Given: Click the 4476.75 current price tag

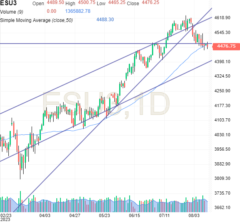Looking at the screenshot, I should 226,46.
